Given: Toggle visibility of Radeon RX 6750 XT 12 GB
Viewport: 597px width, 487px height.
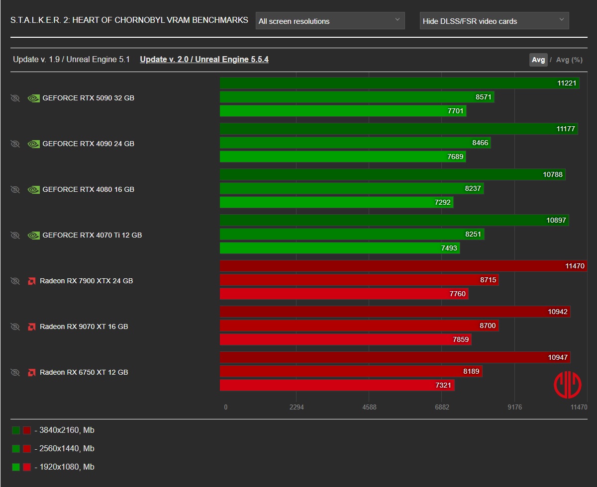Looking at the screenshot, I should [x=15, y=372].
